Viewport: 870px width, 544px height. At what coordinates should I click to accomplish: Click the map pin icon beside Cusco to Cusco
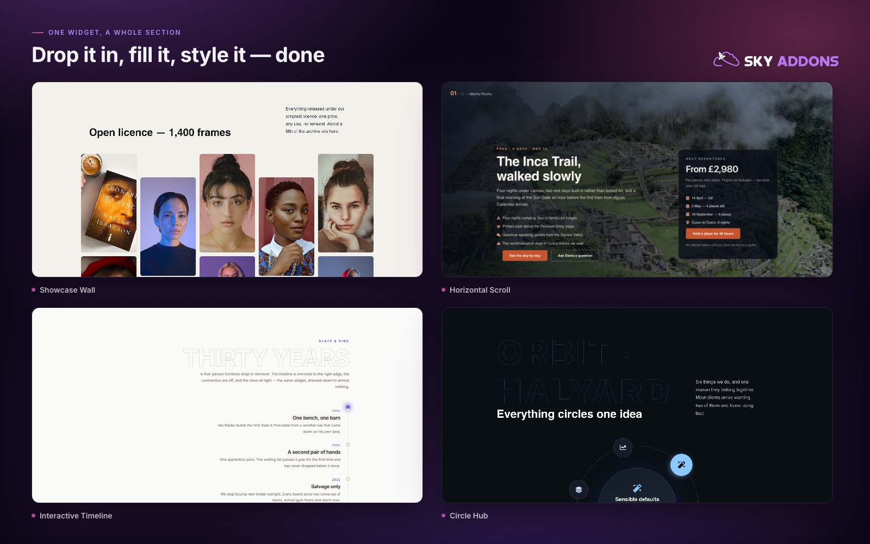pyautogui.click(x=687, y=222)
